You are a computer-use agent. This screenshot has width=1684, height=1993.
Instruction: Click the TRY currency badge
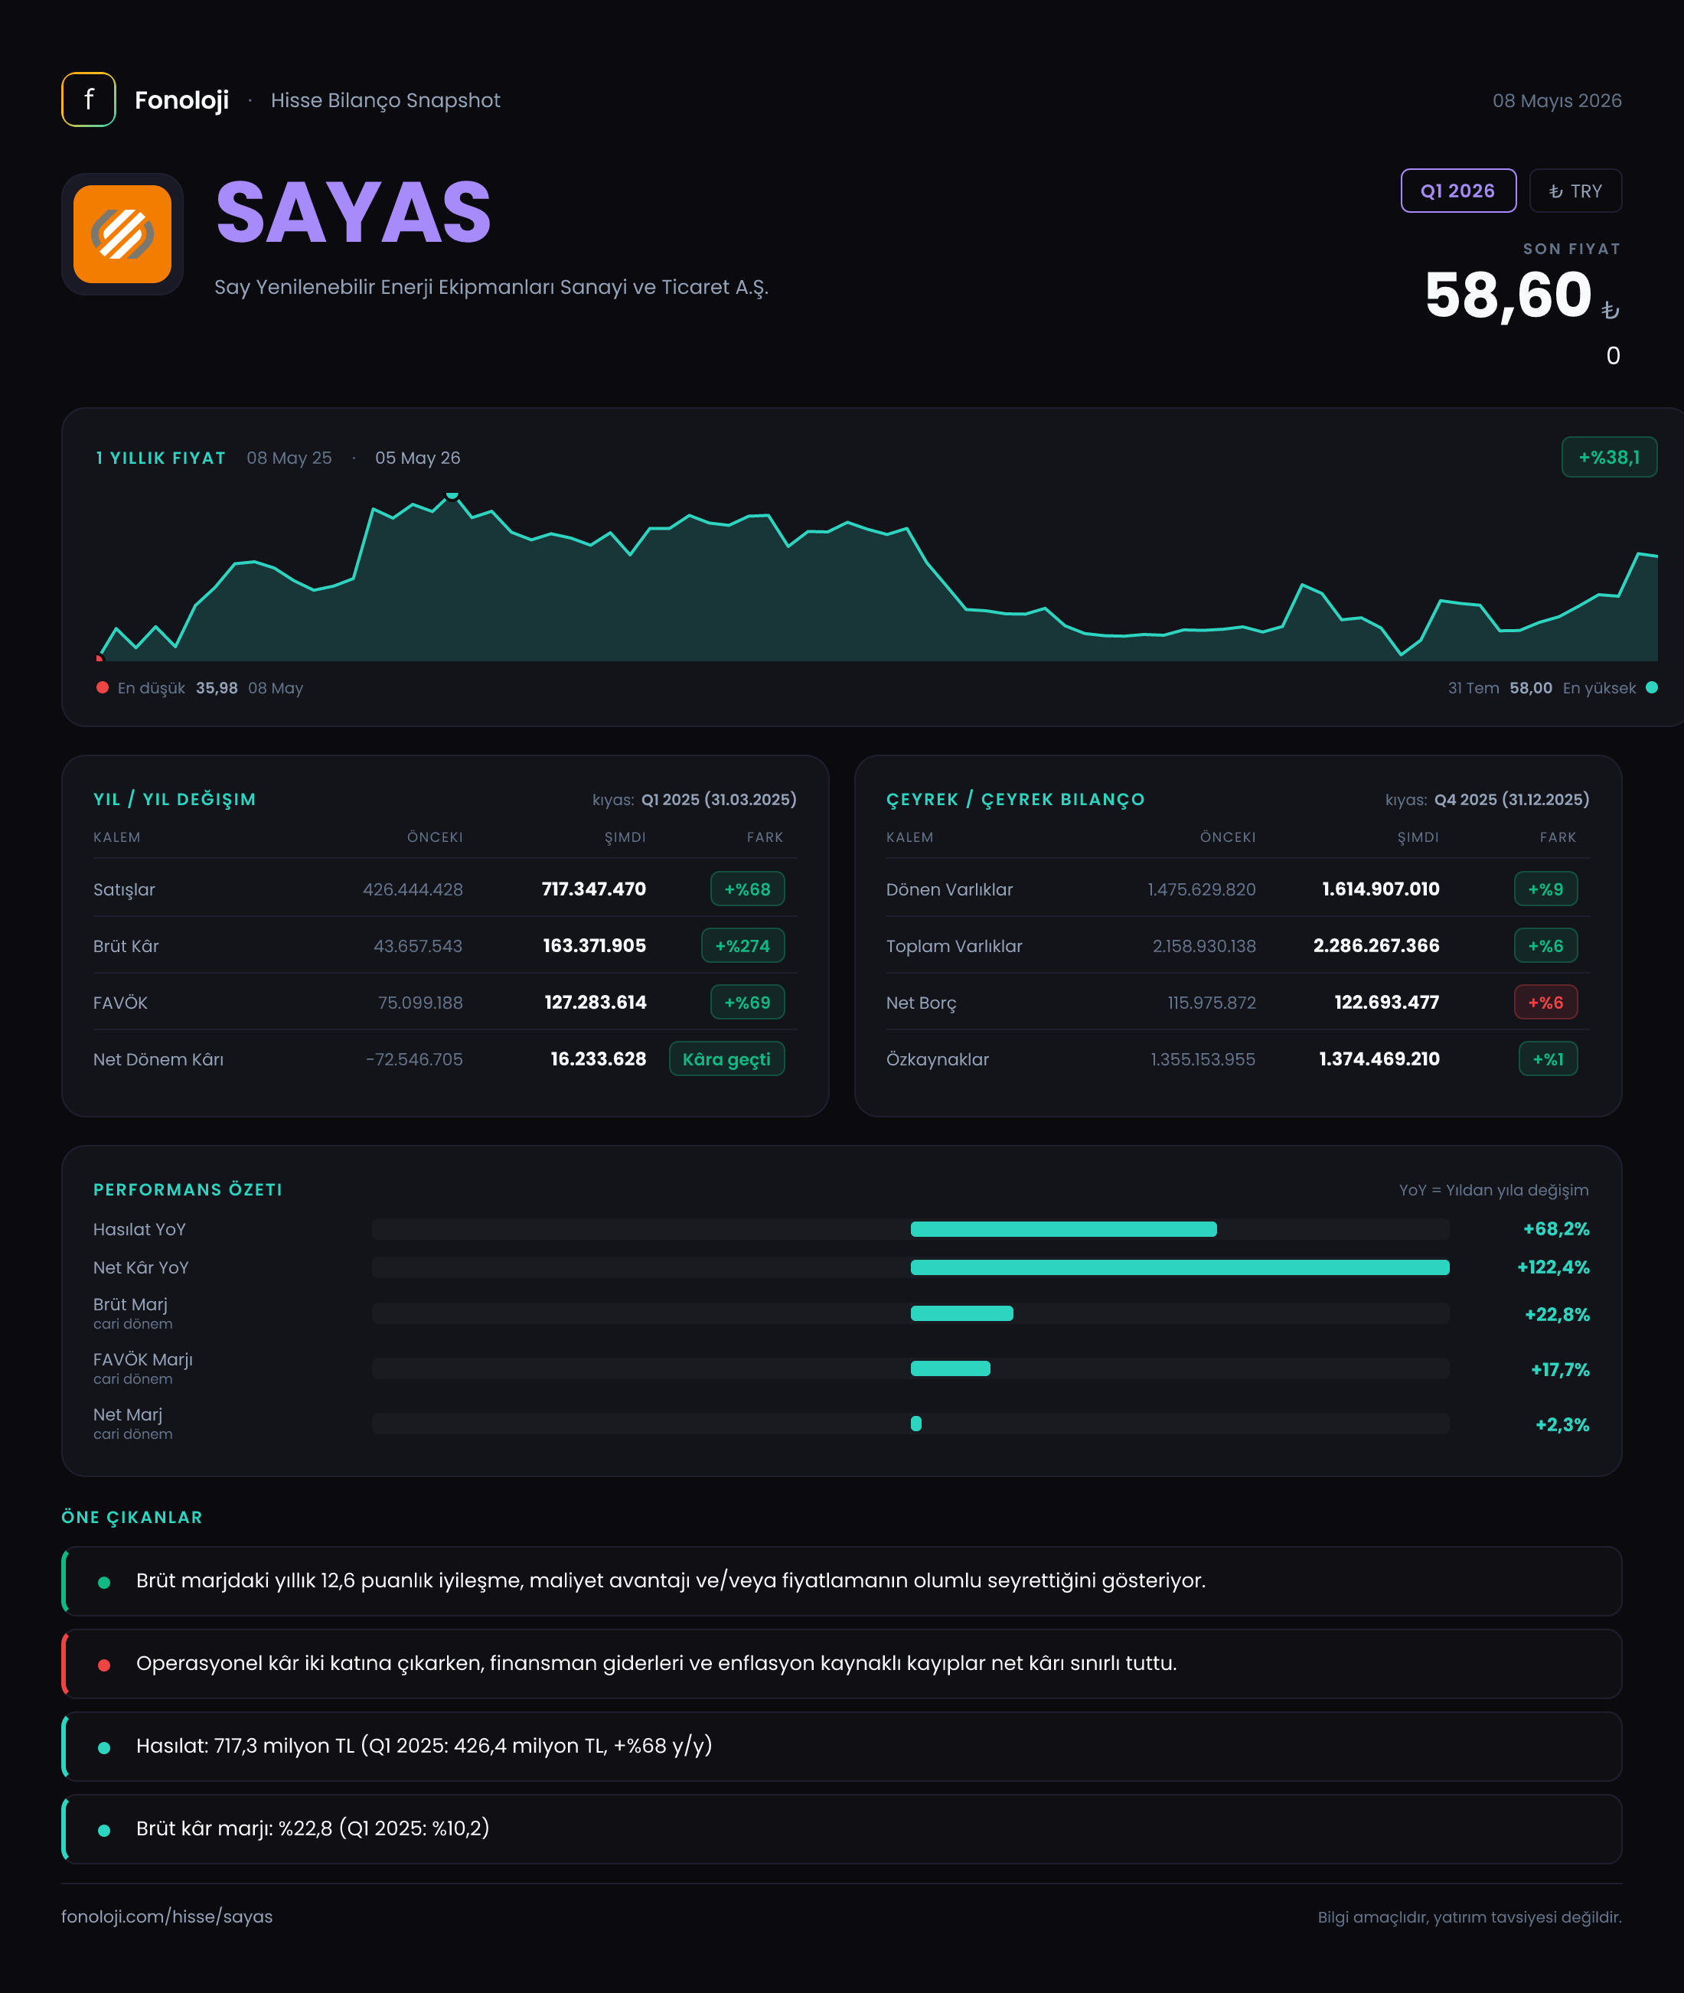click(1575, 191)
